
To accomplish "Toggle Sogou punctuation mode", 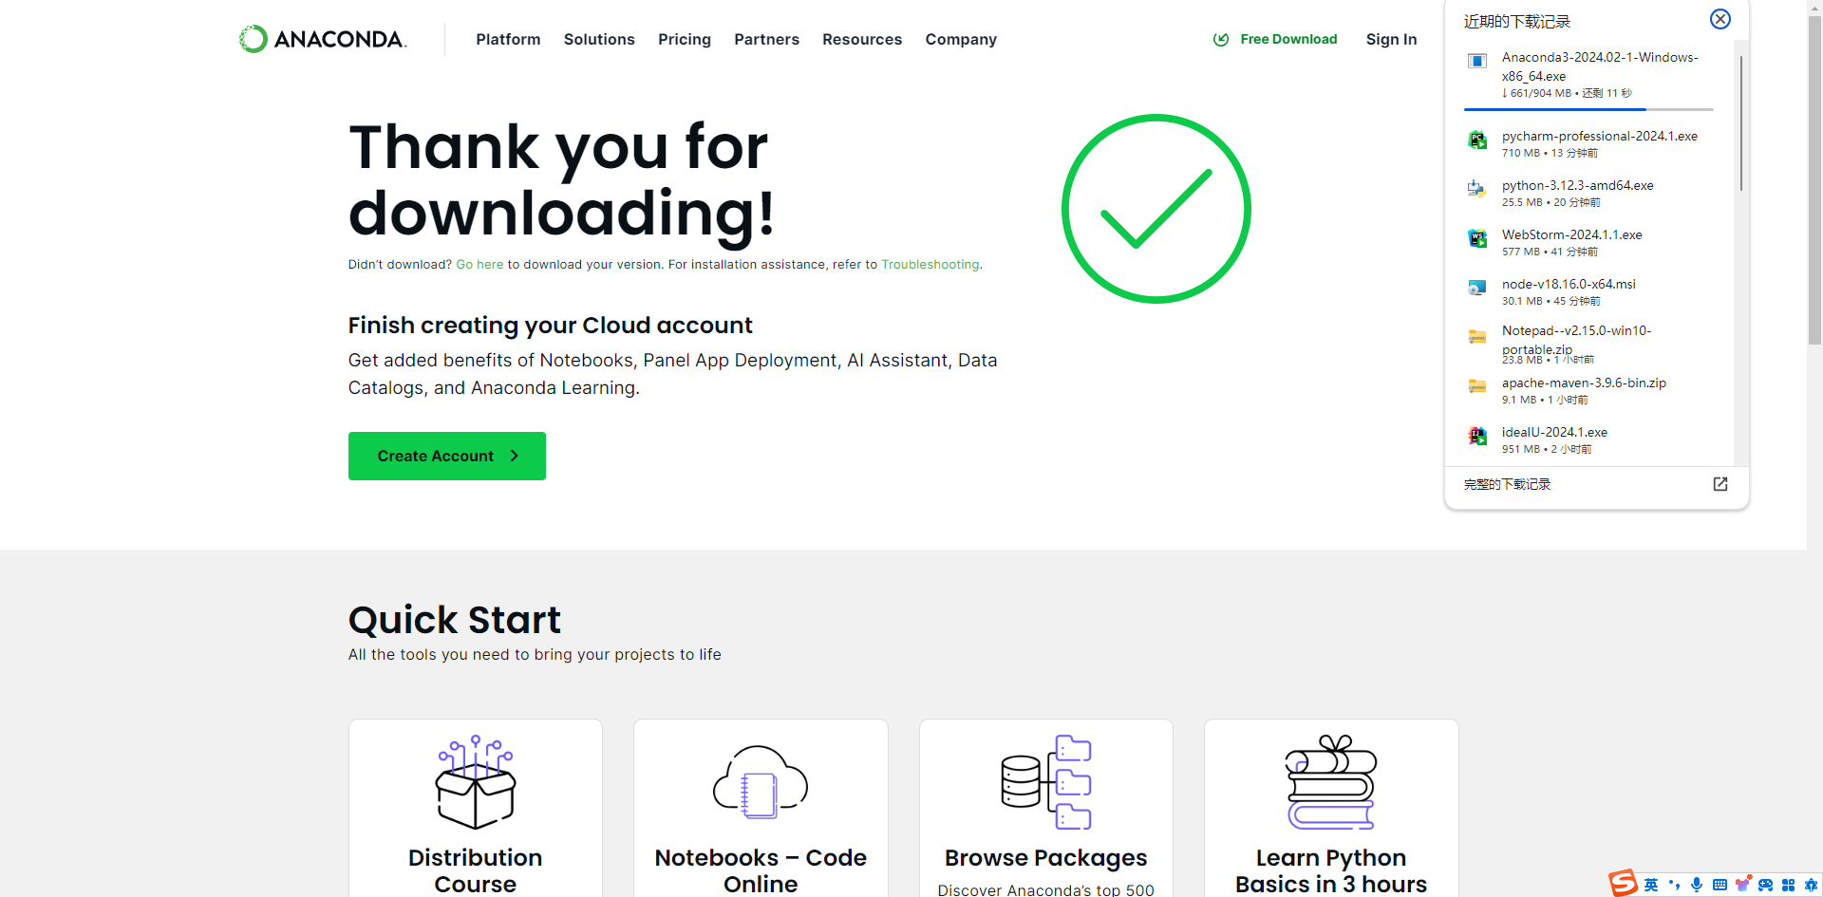I will pos(1674,885).
